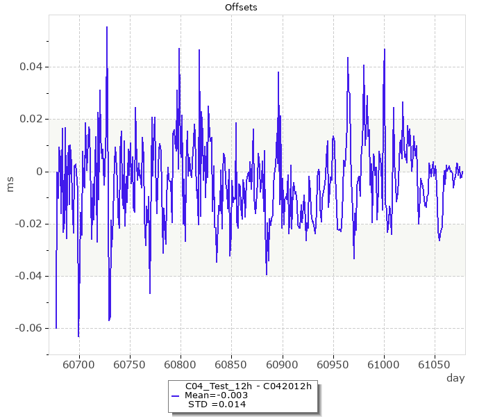
Task: Click the 60700 x-axis tick label
Action: point(78,365)
